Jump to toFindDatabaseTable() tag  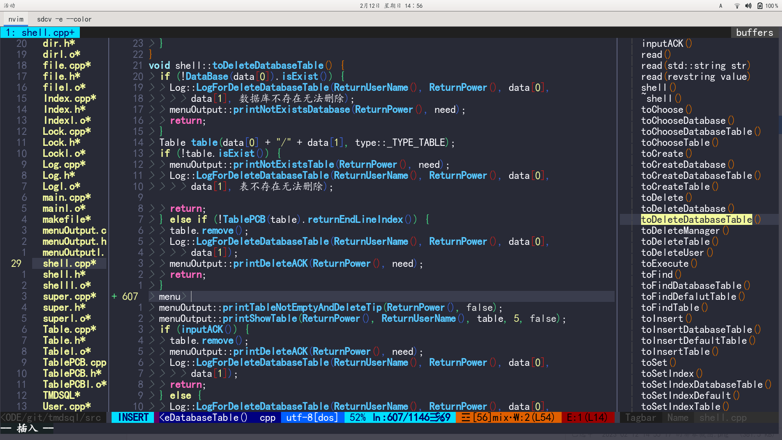click(x=696, y=286)
